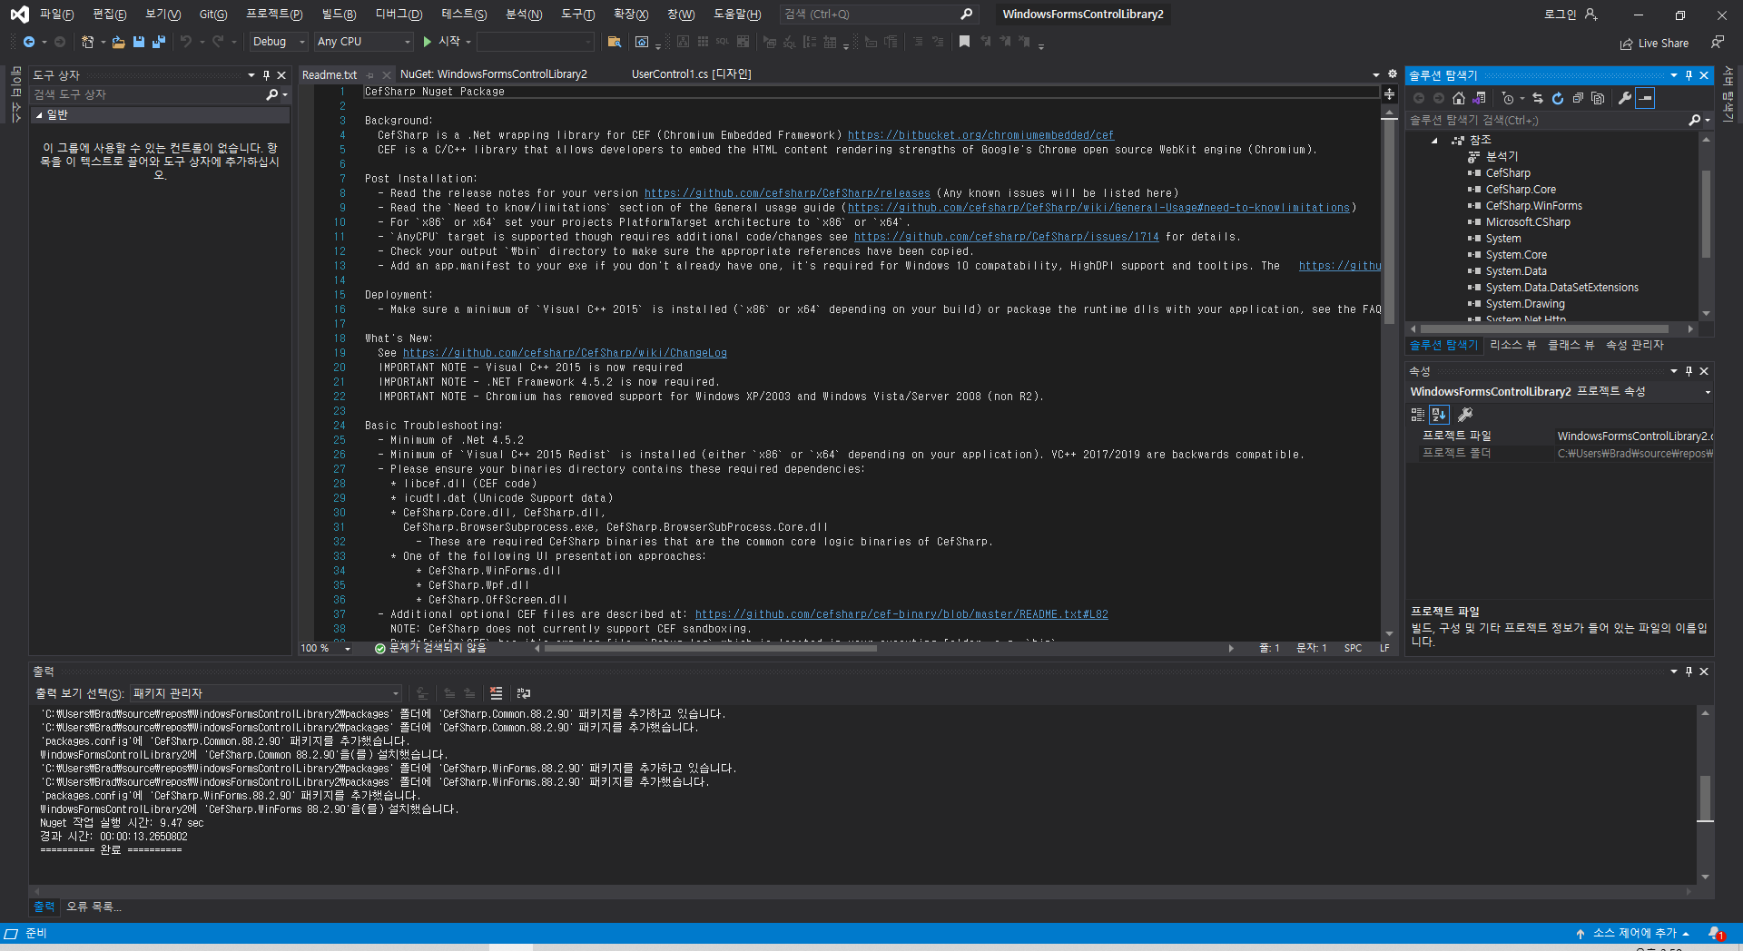
Task: Open the CefSharp issues/1714 link
Action: (x=1006, y=237)
